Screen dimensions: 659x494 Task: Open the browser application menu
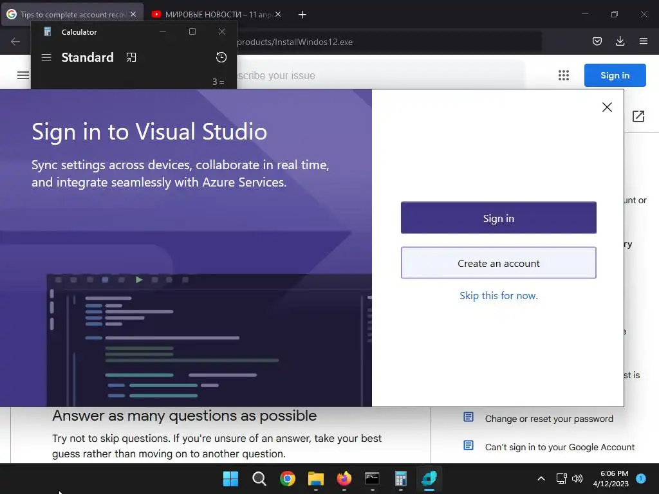click(643, 41)
